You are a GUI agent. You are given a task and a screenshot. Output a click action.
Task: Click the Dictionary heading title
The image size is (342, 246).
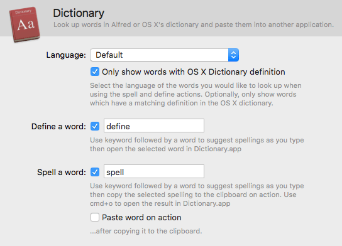click(79, 13)
